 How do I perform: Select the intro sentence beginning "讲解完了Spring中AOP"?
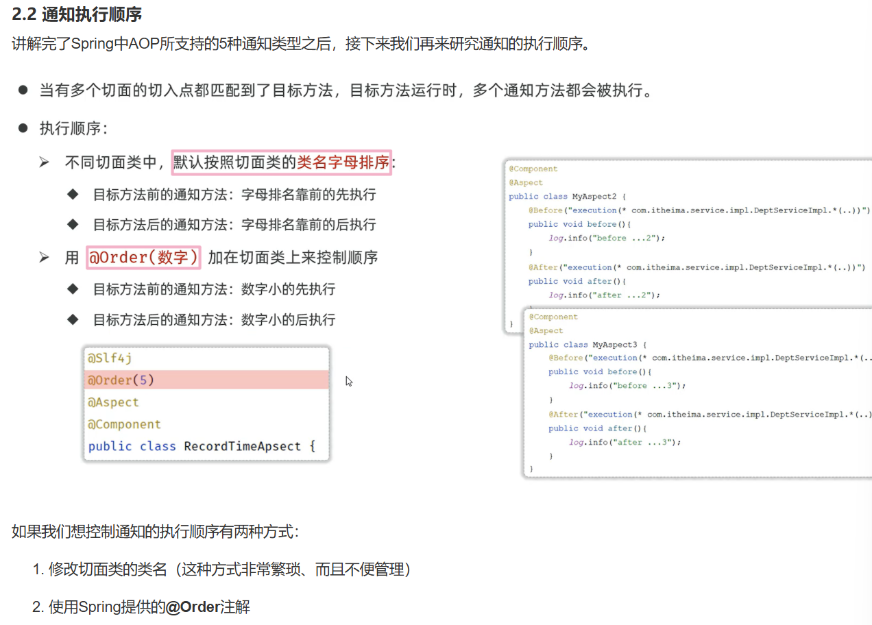click(x=301, y=45)
